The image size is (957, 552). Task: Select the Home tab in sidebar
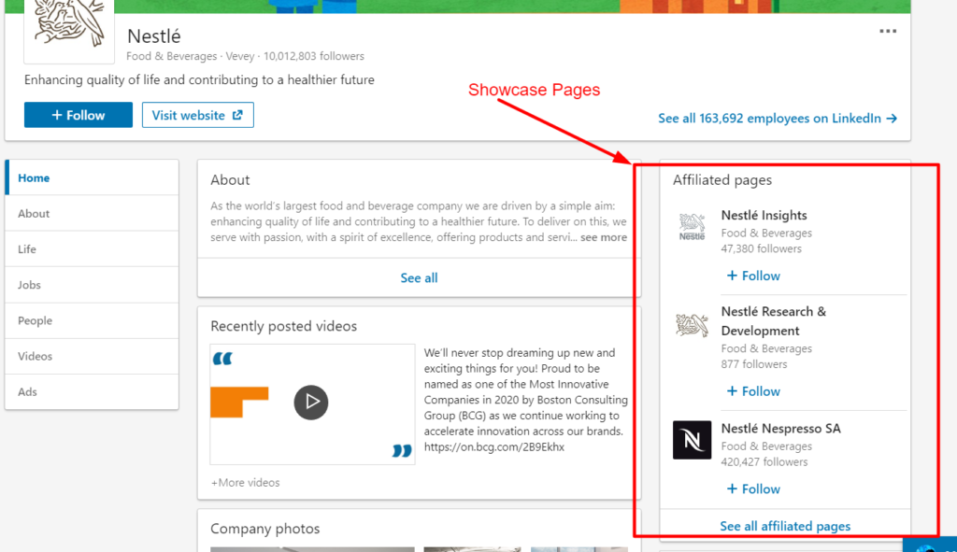93,177
